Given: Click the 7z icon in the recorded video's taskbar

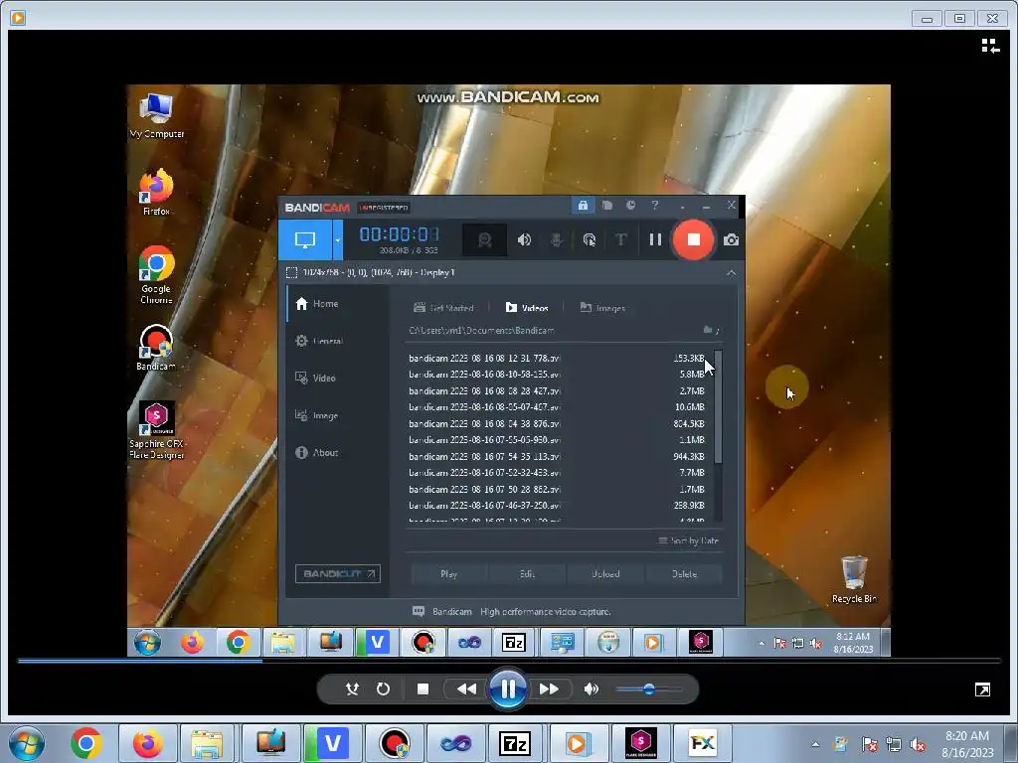Looking at the screenshot, I should [x=514, y=643].
